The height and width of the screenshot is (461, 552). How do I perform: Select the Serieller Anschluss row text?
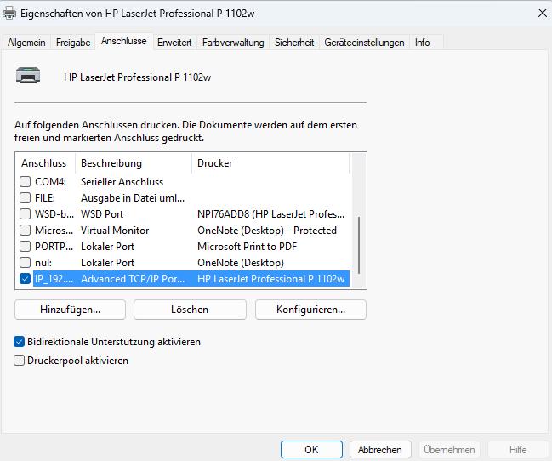[122, 182]
